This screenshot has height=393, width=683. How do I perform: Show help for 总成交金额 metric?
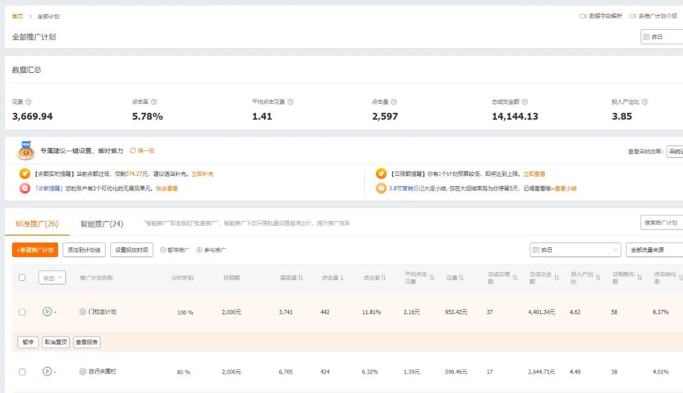tap(524, 102)
